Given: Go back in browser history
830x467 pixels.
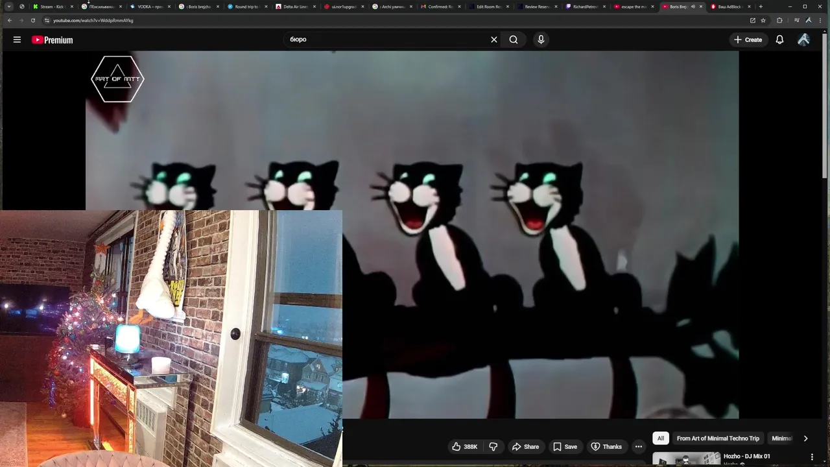Looking at the screenshot, I should [9, 20].
